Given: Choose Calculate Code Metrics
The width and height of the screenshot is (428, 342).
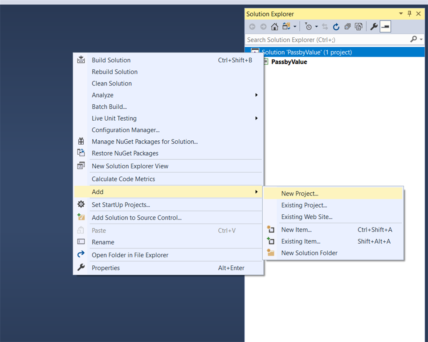Looking at the screenshot, I should (x=168, y=179).
